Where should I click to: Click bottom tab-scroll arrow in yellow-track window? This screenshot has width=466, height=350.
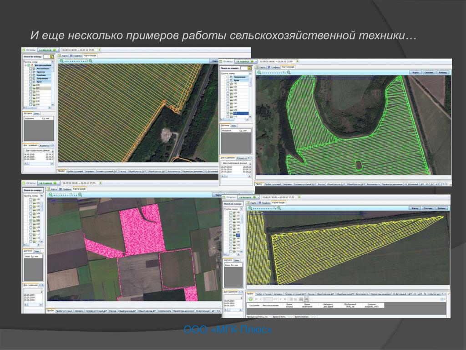445,294
